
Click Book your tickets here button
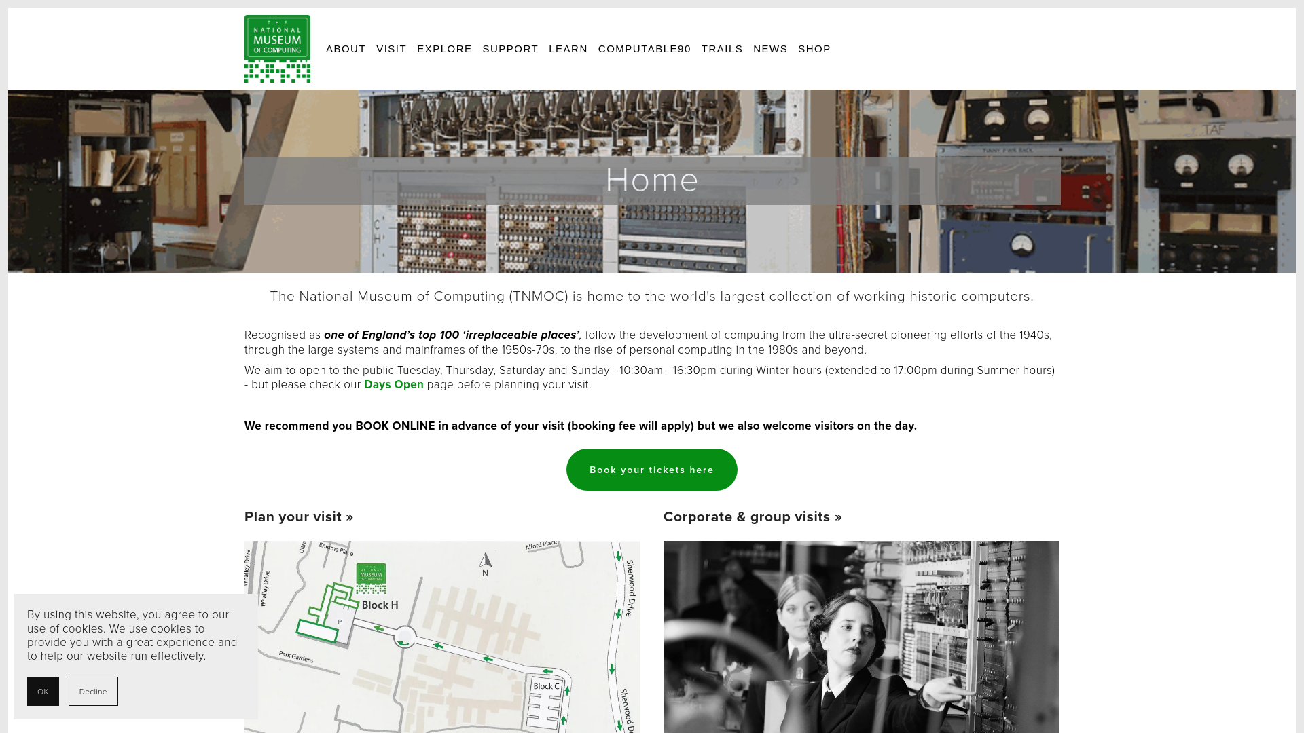tap(652, 470)
